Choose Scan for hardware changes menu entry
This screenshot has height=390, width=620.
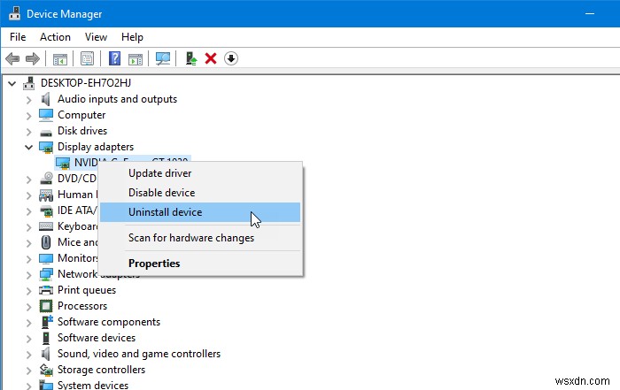[200, 238]
